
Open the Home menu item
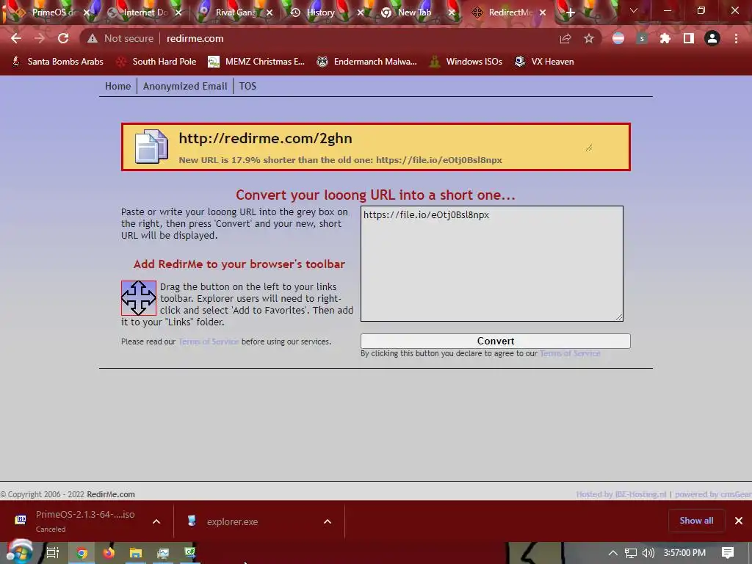118,87
